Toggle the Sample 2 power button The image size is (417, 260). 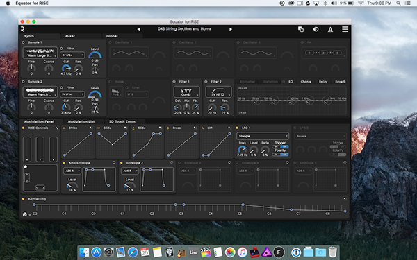point(23,82)
